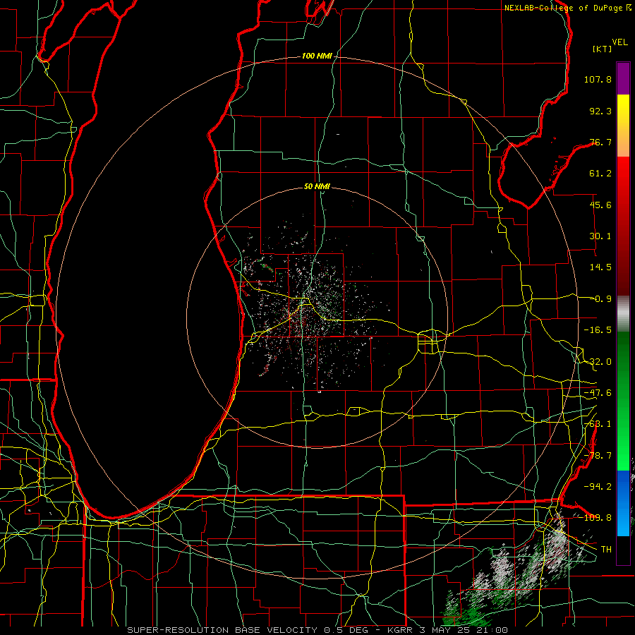Click the -32.0 velocity scale value
This screenshot has height=635, width=635.
598,362
